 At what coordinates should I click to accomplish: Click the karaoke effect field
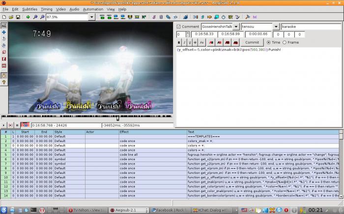(x=311, y=26)
